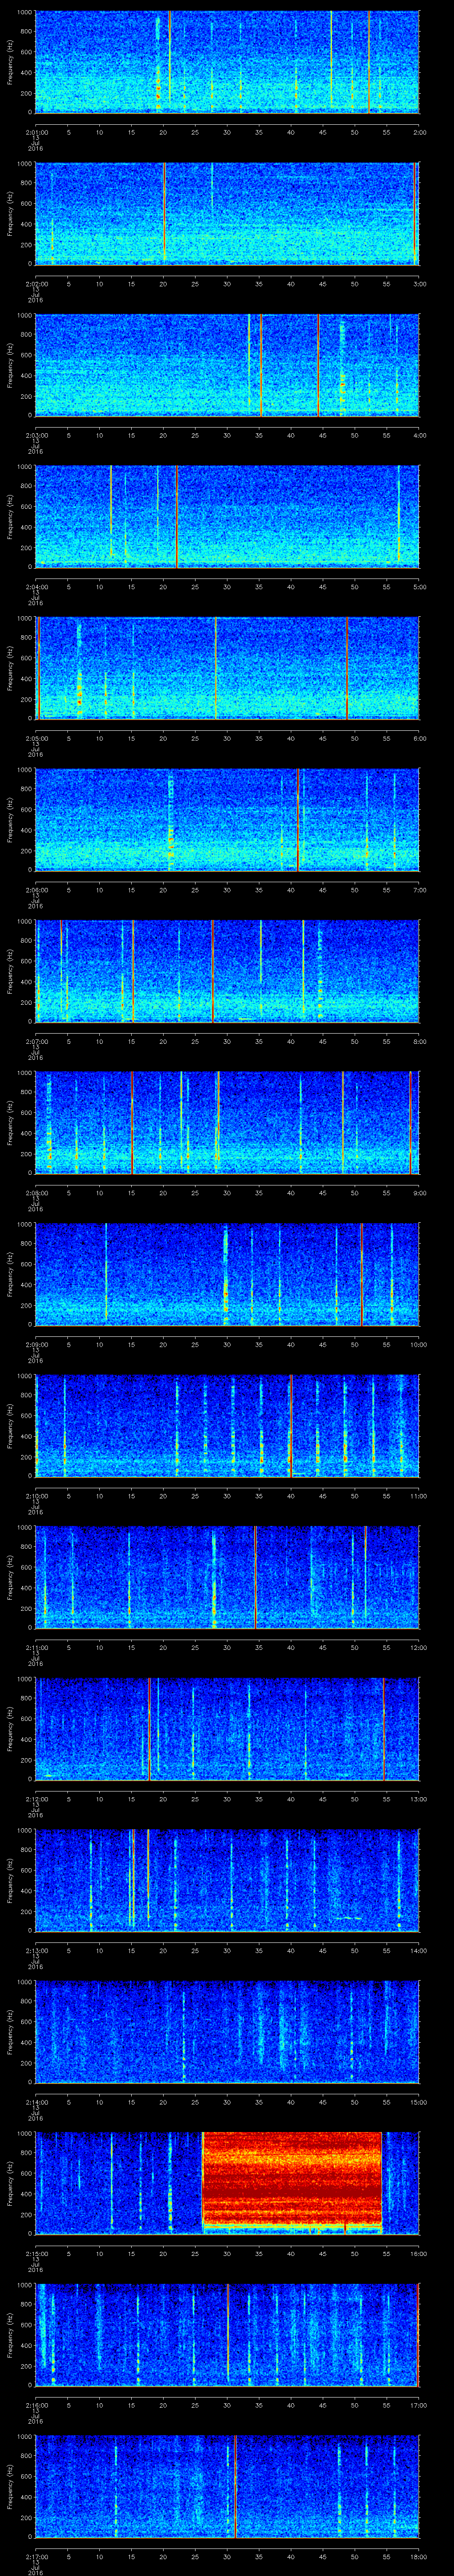The height and width of the screenshot is (2576, 454).
Task: Click the 2:12:00 start time label
Action: coord(36,1799)
